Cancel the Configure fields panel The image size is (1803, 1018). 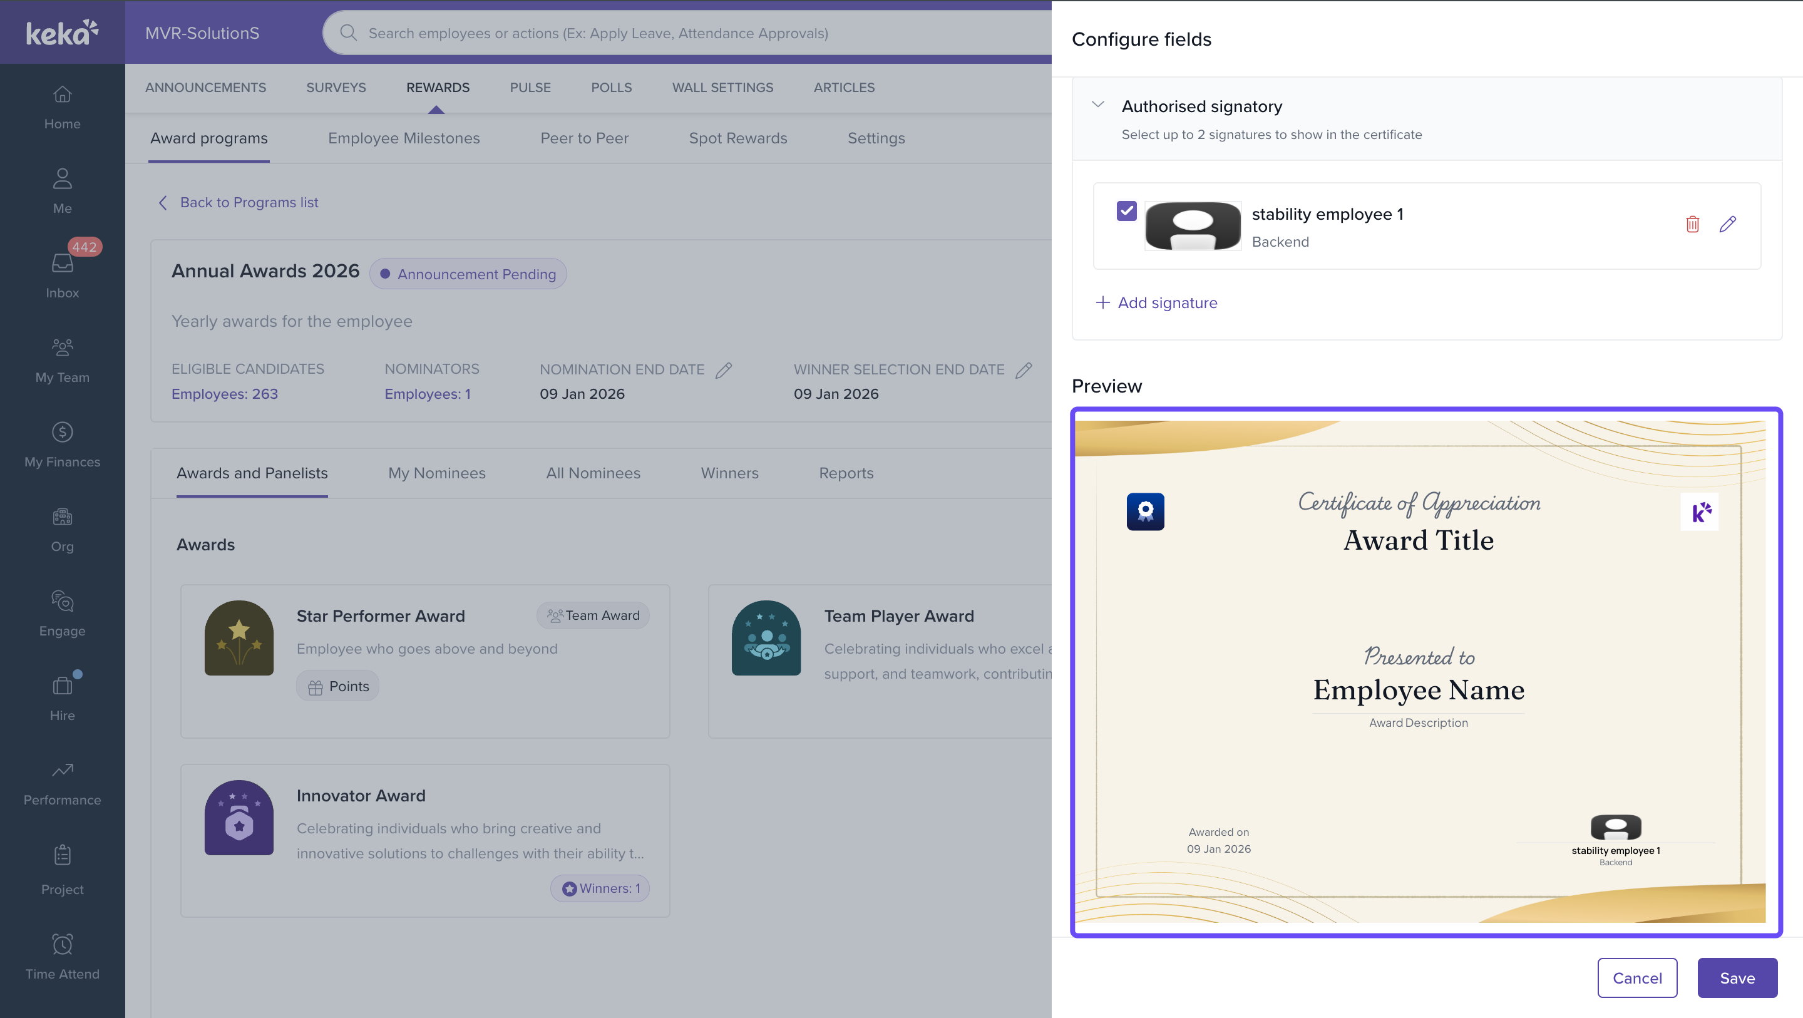pyautogui.click(x=1636, y=977)
